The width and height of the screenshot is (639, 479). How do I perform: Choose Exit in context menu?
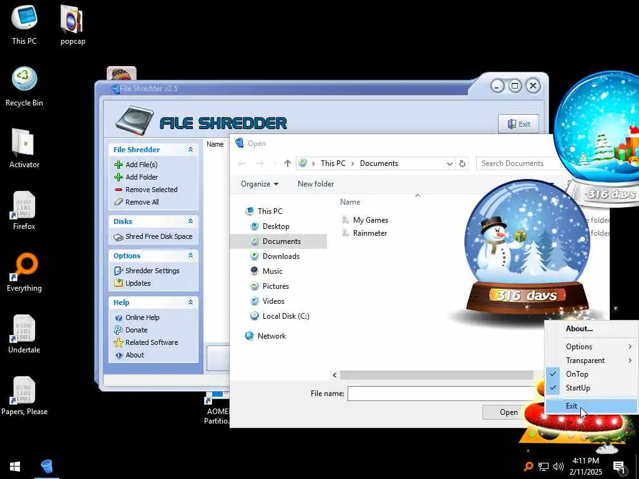coord(592,406)
